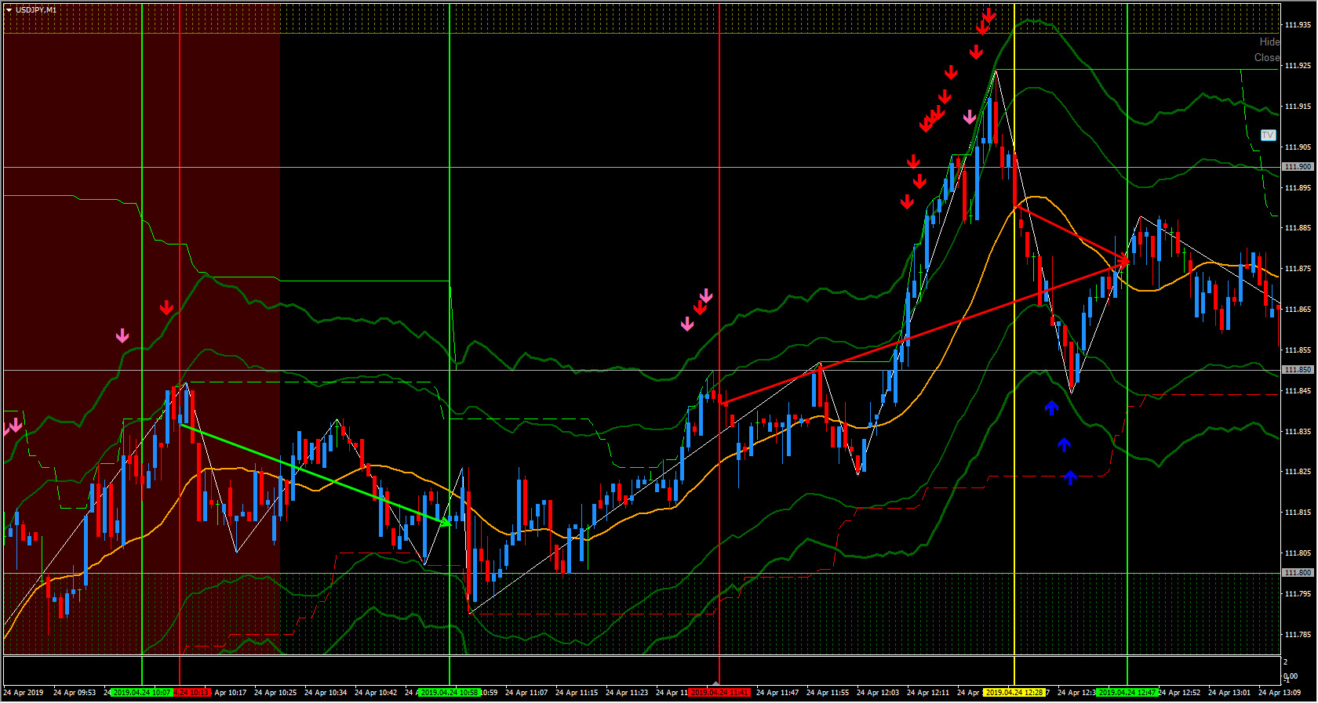The image size is (1318, 703).
Task: Select the middle blue up arrow
Action: click(1064, 445)
